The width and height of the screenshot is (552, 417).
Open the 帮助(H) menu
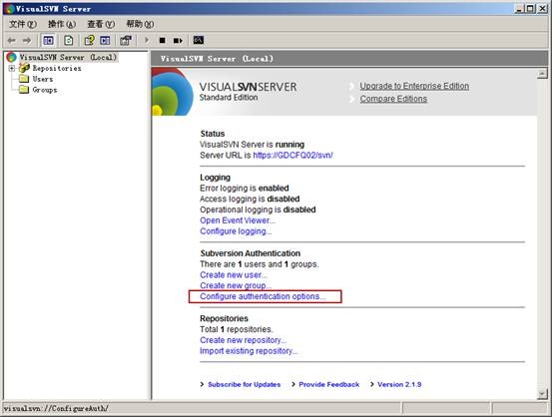[140, 24]
